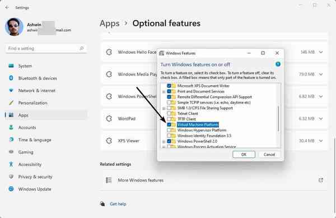Click the Telnet Client folder icon
The height and width of the screenshot is (218, 336).
pyautogui.click(x=174, y=113)
